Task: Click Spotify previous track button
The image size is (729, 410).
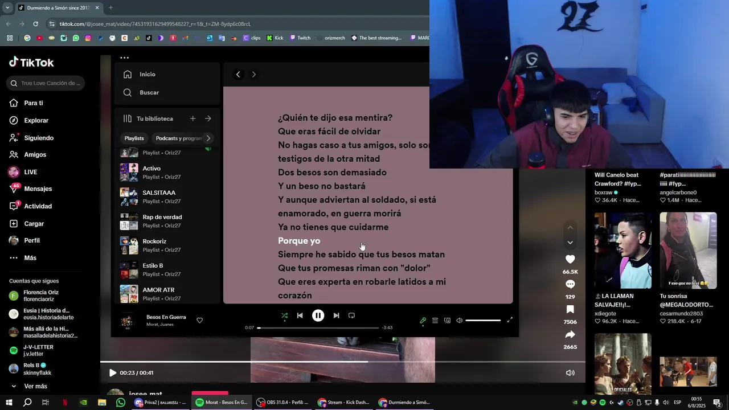Action: coord(300,315)
